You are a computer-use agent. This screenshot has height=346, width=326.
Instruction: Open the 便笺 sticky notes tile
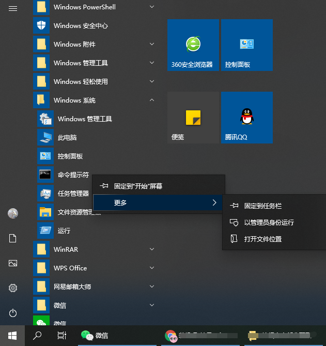pos(193,118)
